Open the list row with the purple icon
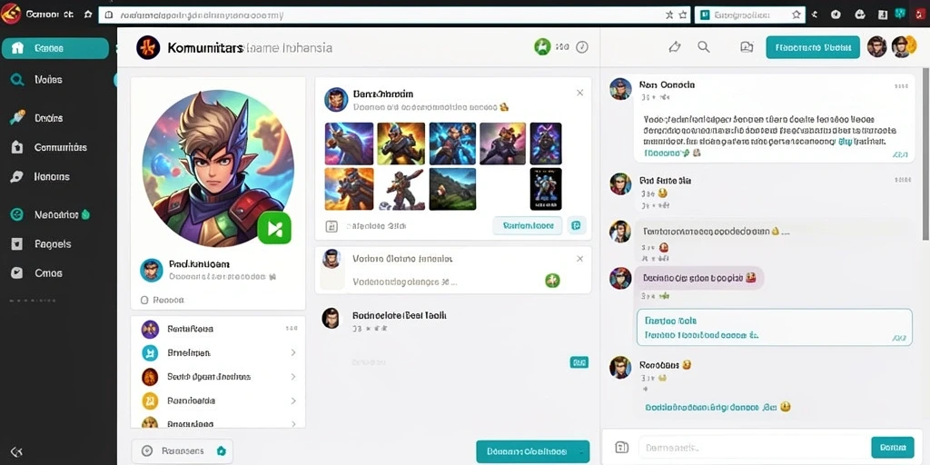 click(218, 329)
